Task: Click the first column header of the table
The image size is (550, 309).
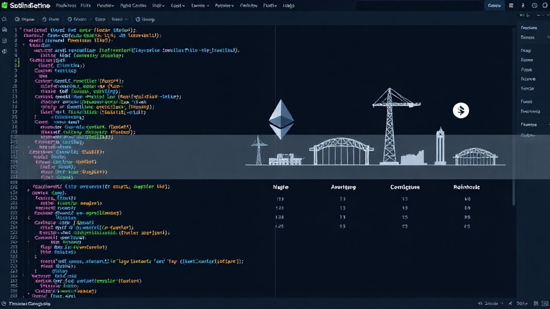Action: pyautogui.click(x=280, y=187)
